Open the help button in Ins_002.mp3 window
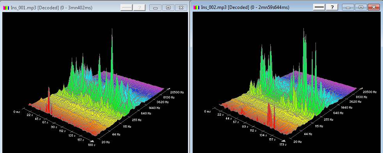 [x=332, y=7]
